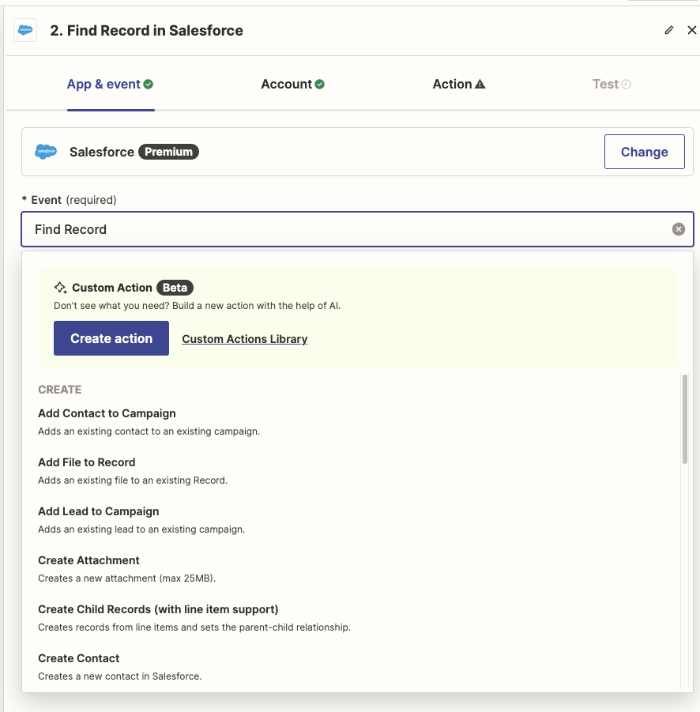The height and width of the screenshot is (712, 700).
Task: Select Create Attachment event
Action: point(357,569)
